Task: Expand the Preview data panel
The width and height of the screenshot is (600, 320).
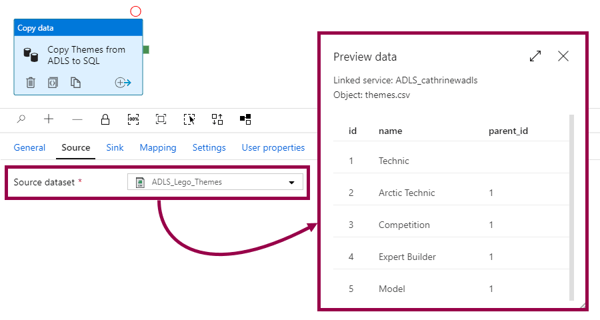Action: click(535, 57)
